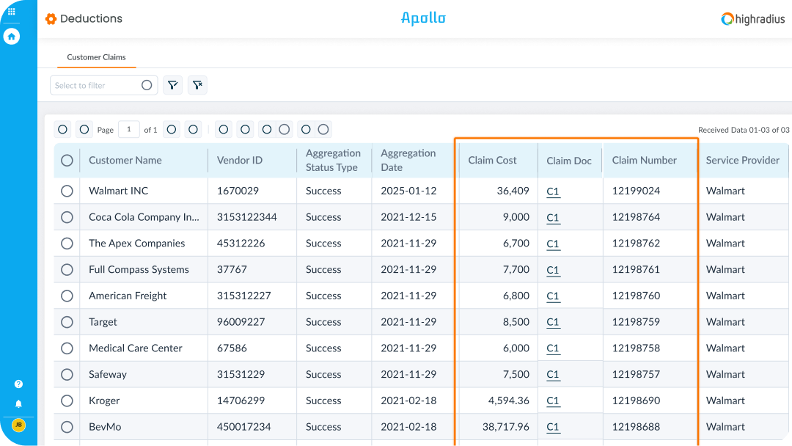Toggle the select-all header radio button

[x=67, y=160]
